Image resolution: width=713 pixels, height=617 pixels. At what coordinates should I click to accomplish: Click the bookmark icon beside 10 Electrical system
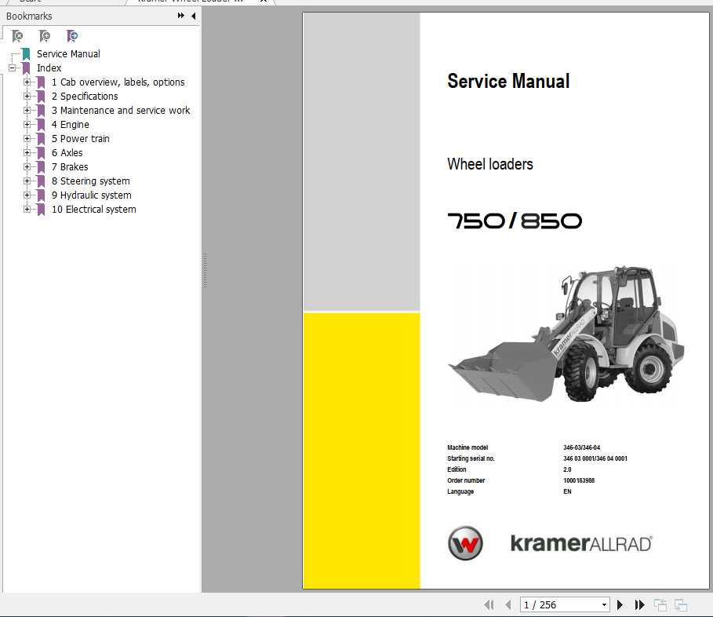[41, 210]
